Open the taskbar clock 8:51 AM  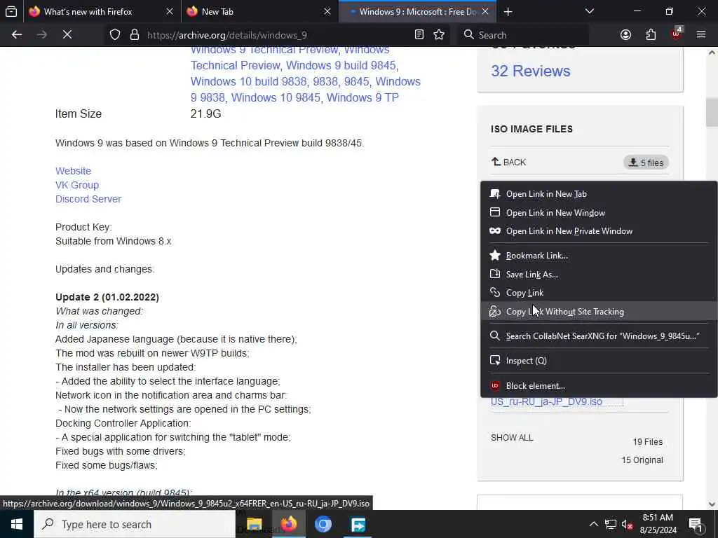[x=658, y=524]
